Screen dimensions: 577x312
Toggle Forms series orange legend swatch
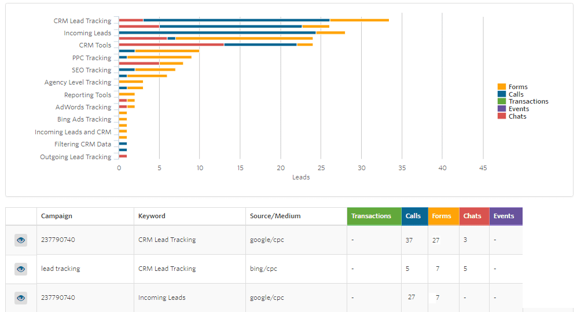(502, 87)
